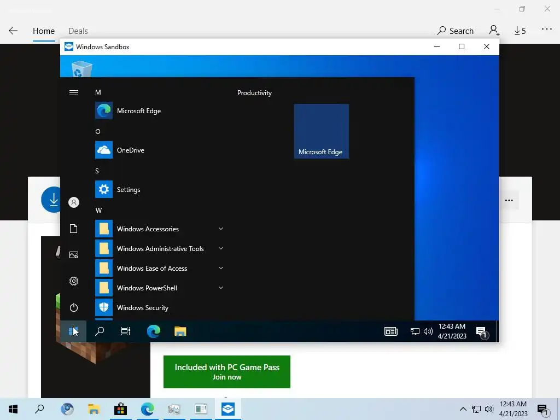Screen dimensions: 560x420
Task: Click the Power icon in Start sidebar
Action: (x=74, y=307)
